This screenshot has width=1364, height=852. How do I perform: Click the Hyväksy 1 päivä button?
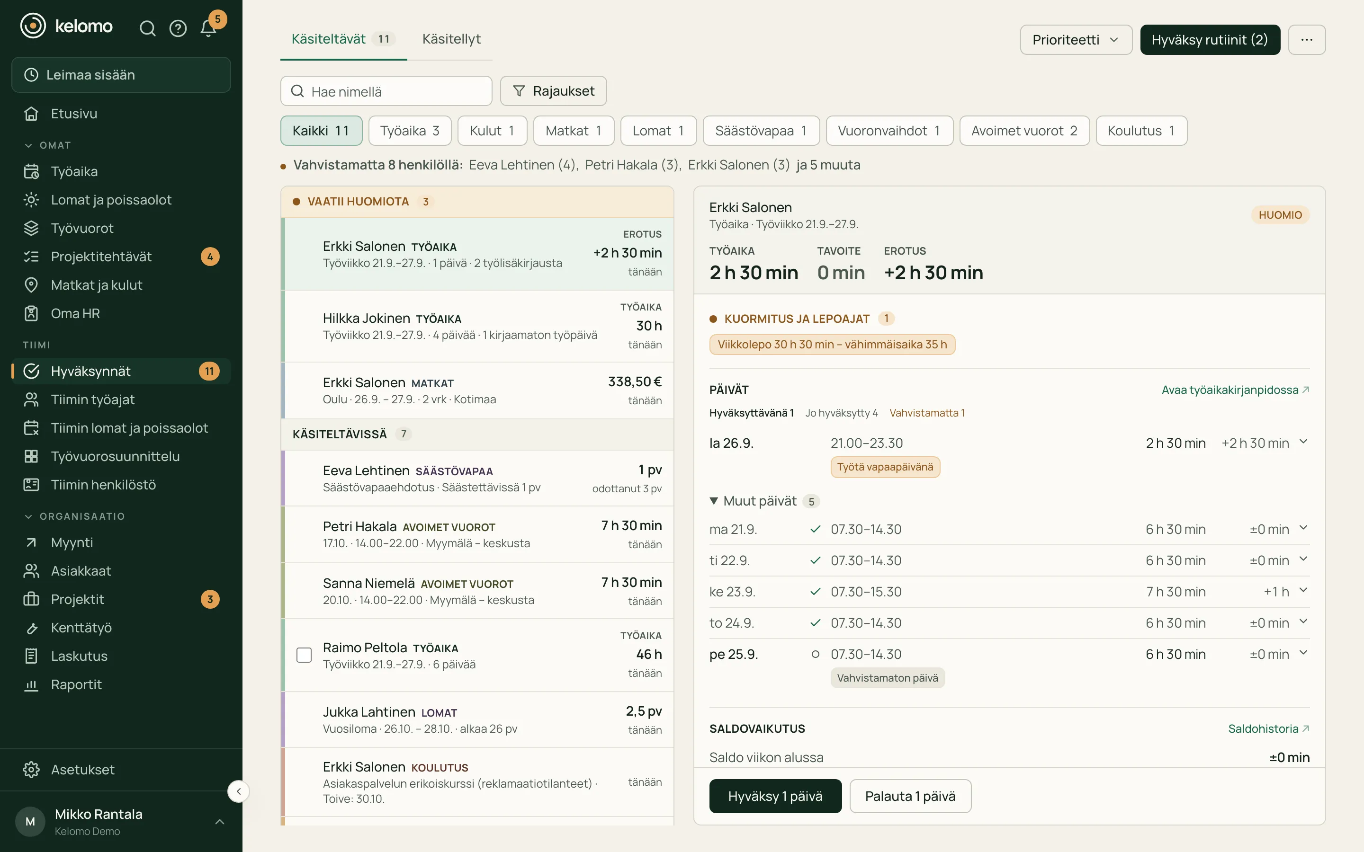pyautogui.click(x=775, y=796)
